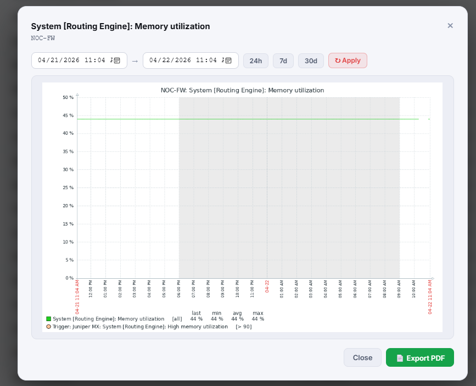Click the green memory utilization legend swatch

pyautogui.click(x=48, y=319)
